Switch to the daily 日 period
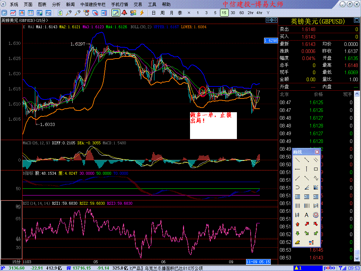 [x=154, y=13]
